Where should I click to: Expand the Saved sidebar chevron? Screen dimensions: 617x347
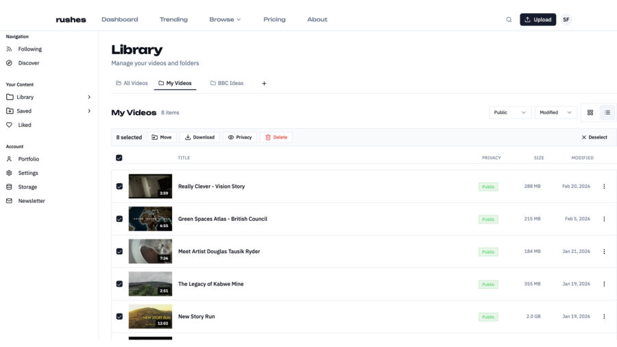pyautogui.click(x=89, y=111)
